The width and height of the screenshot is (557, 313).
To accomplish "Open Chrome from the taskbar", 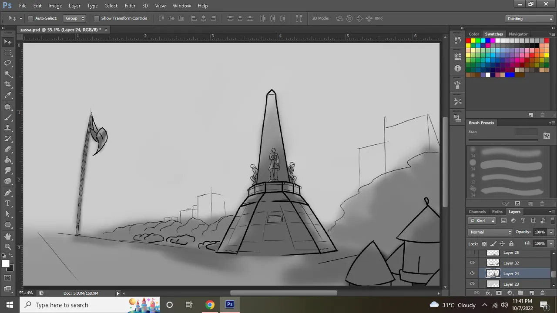I will (210, 305).
